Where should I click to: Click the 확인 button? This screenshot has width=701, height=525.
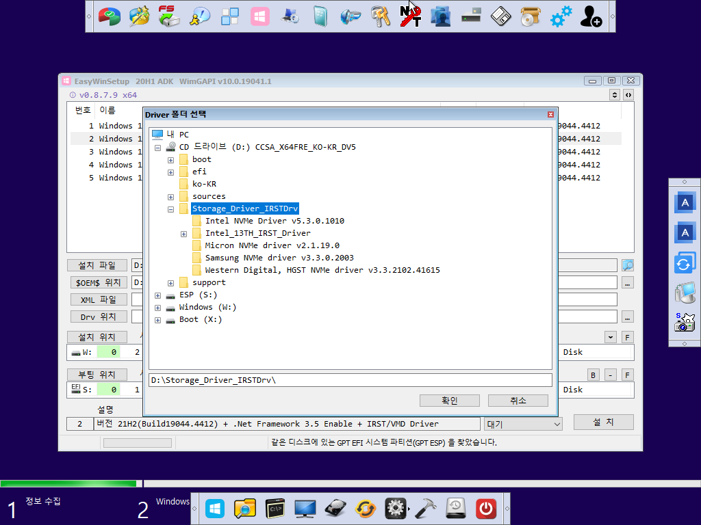click(x=449, y=401)
